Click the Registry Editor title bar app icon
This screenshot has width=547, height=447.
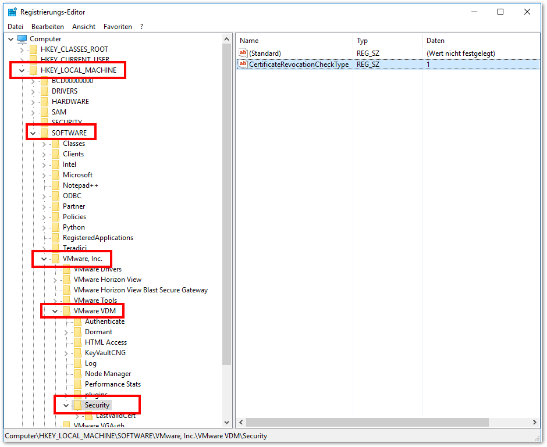tap(12, 12)
